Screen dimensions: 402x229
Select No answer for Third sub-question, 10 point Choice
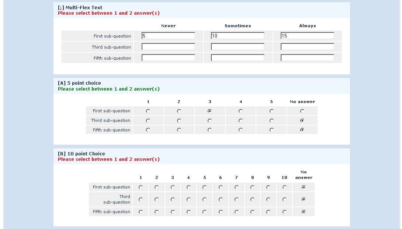point(304,200)
